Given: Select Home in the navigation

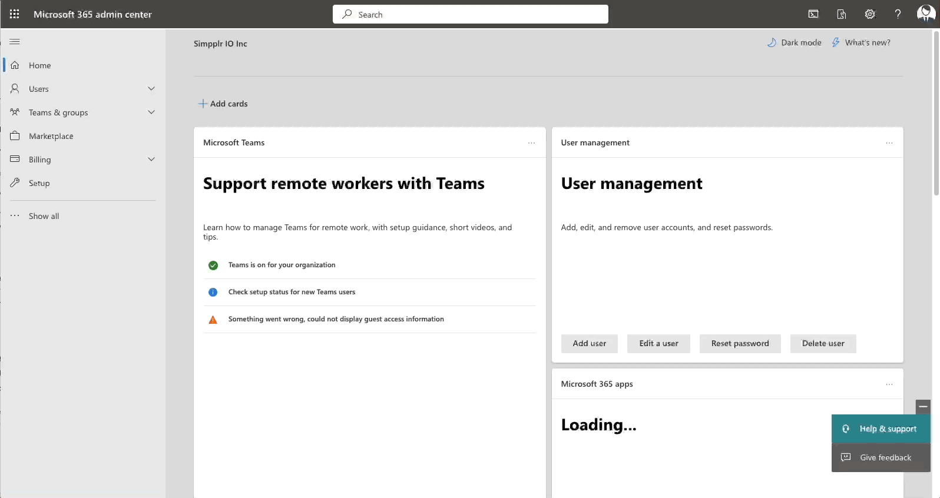Looking at the screenshot, I should pos(82,65).
